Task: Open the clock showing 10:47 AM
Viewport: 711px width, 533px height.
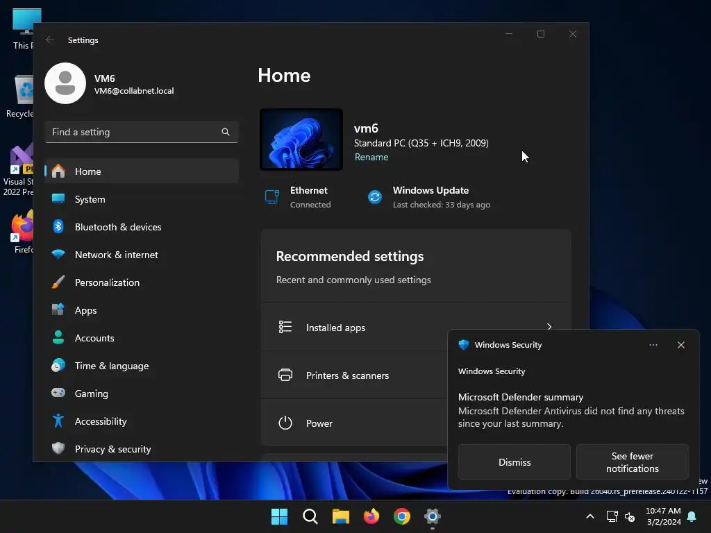Action: [x=663, y=516]
